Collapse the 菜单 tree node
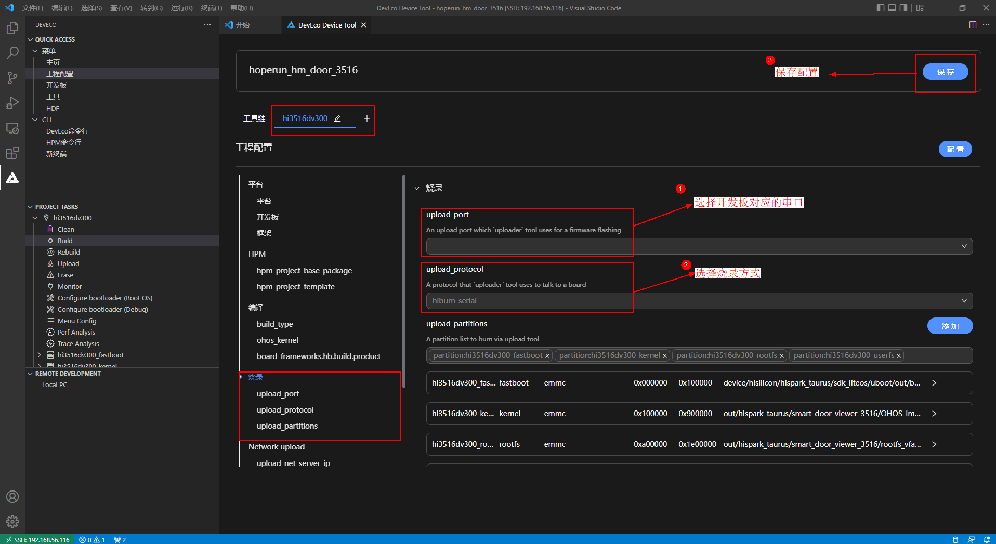996x544 pixels. tap(35, 51)
